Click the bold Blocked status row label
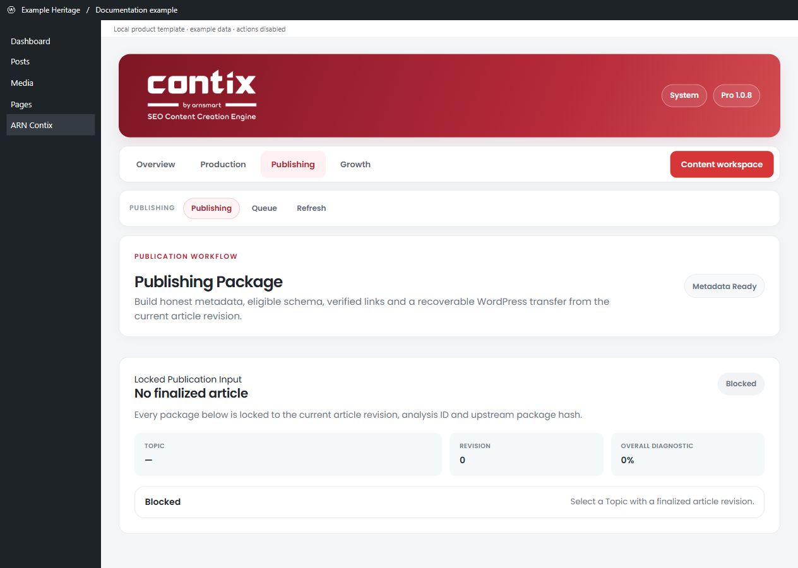Image resolution: width=798 pixels, height=568 pixels. coord(163,502)
